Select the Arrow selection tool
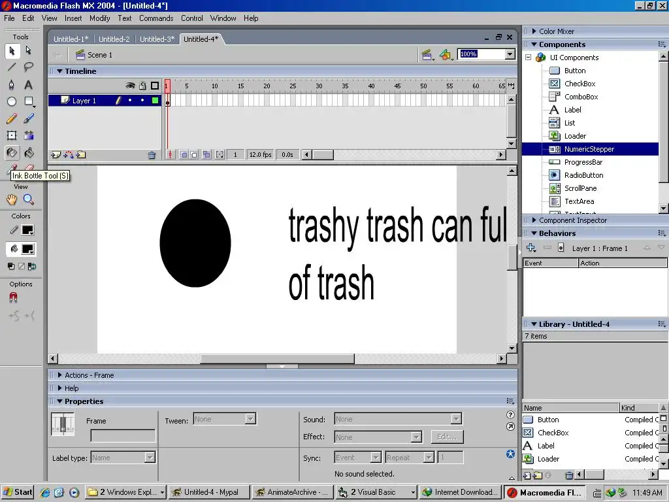The width and height of the screenshot is (669, 502). 12,51
